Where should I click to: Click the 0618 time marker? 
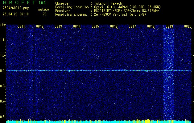pyautogui.click(x=151, y=26)
